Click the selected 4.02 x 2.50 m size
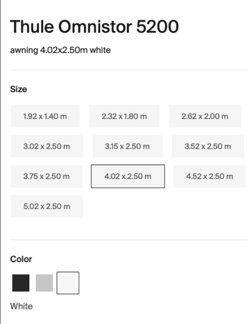247x324 pixels. (x=128, y=176)
